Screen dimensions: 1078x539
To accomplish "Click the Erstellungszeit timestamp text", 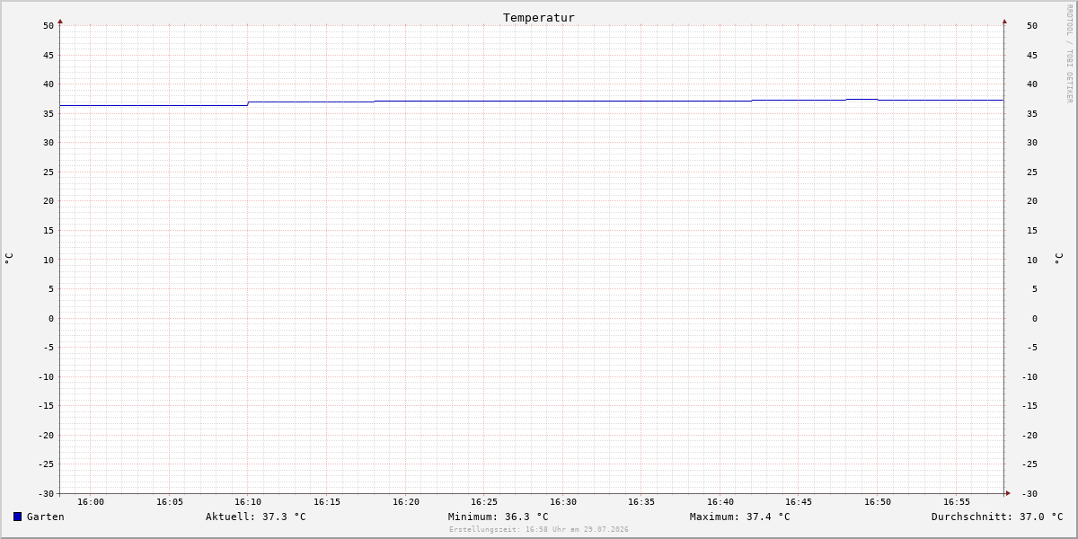I will coord(539,529).
